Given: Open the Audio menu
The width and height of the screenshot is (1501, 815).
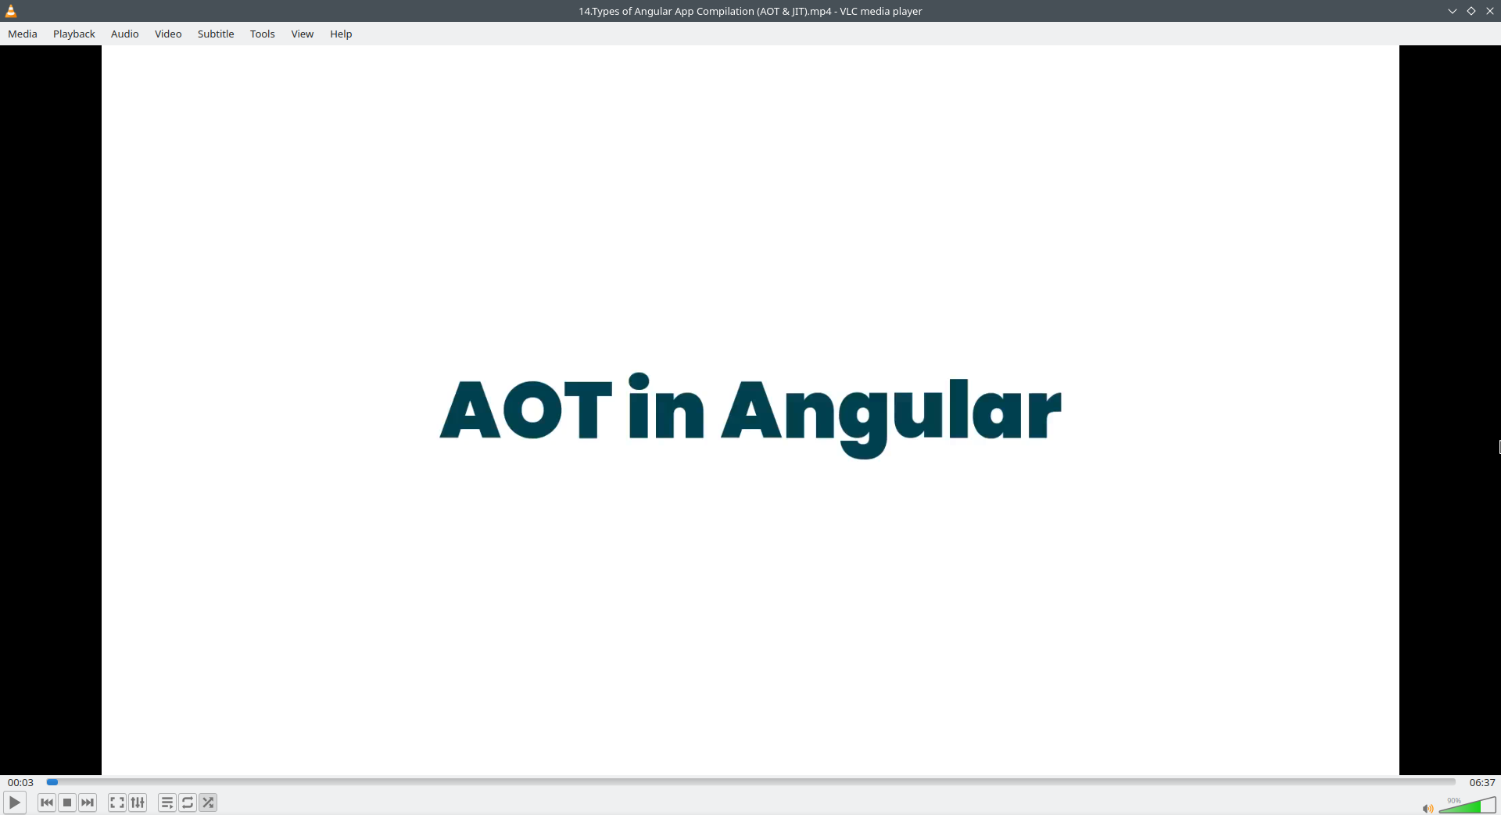Looking at the screenshot, I should (x=125, y=34).
